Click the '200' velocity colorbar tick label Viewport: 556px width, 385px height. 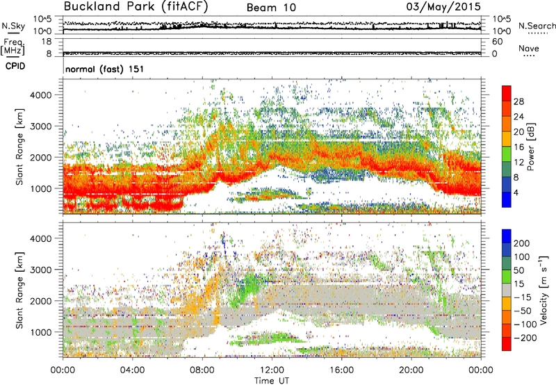click(x=522, y=243)
